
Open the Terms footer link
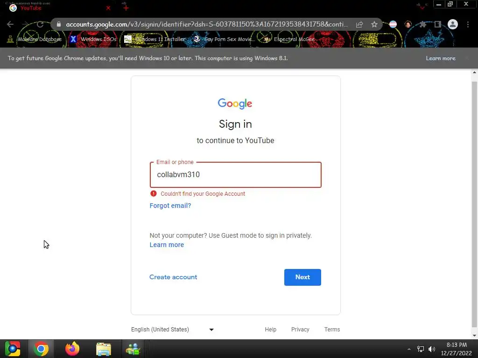[332, 330]
